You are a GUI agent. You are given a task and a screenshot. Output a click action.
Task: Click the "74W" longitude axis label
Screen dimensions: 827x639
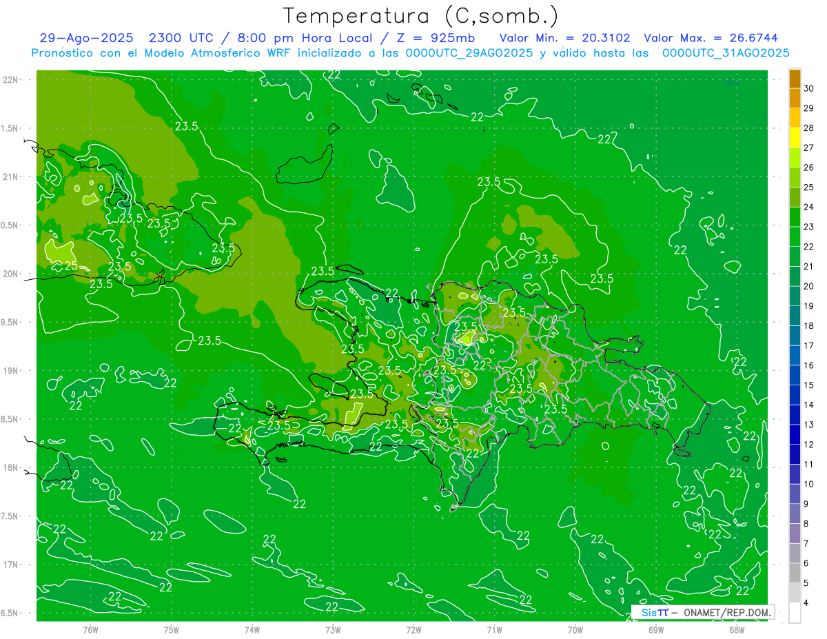(252, 629)
